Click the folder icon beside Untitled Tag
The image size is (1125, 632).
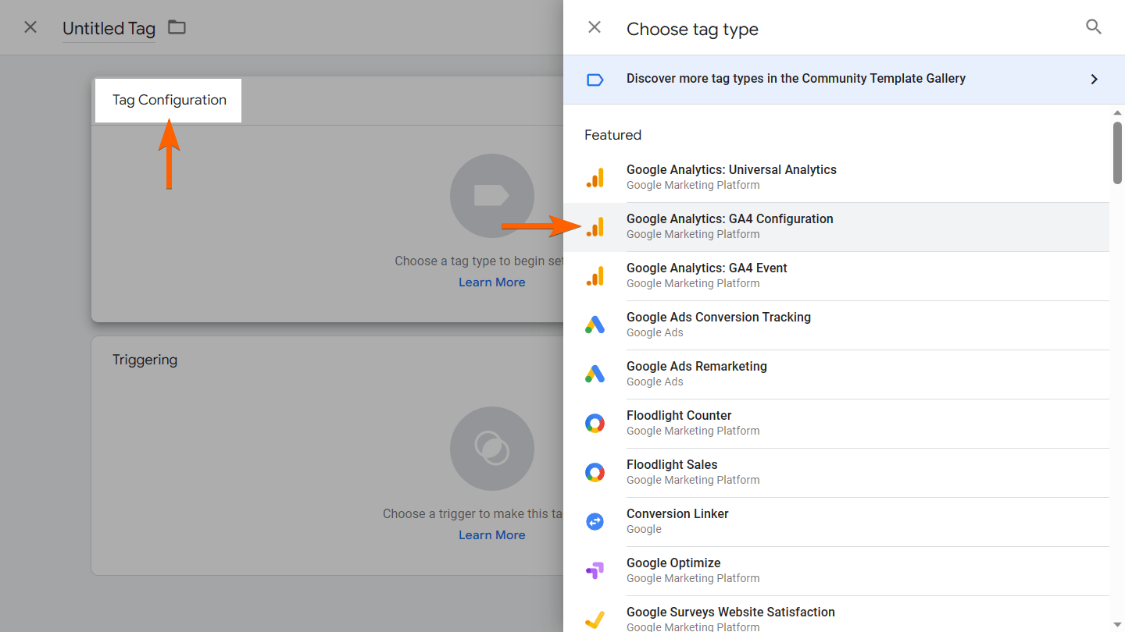click(177, 27)
